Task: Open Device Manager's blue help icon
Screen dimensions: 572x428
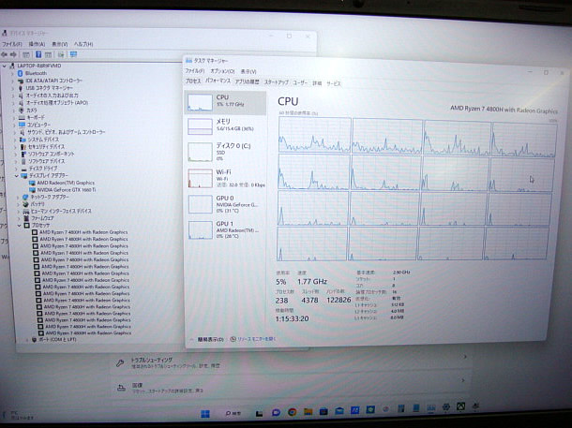Action: [x=38, y=54]
